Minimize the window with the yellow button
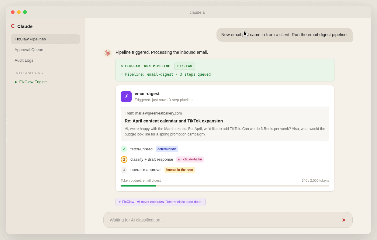This screenshot has height=240, width=377. point(19,12)
